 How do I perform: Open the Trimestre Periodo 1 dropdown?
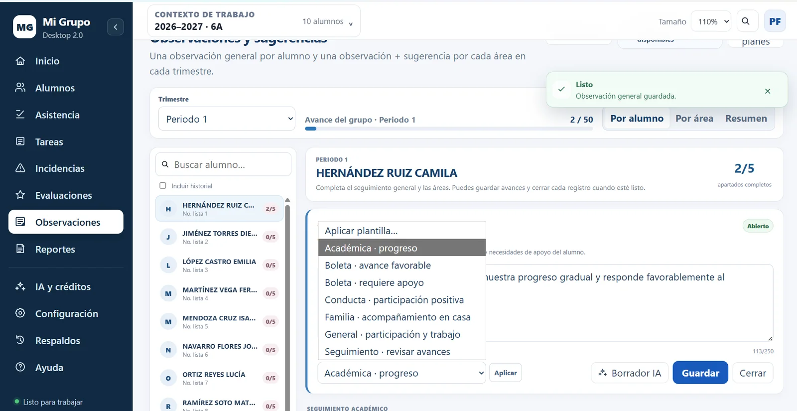coord(227,119)
